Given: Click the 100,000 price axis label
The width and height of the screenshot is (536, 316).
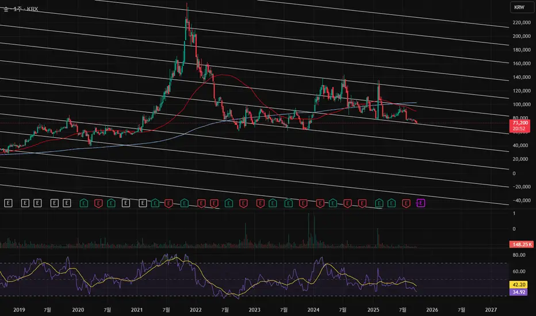Looking at the screenshot, I should [522, 105].
